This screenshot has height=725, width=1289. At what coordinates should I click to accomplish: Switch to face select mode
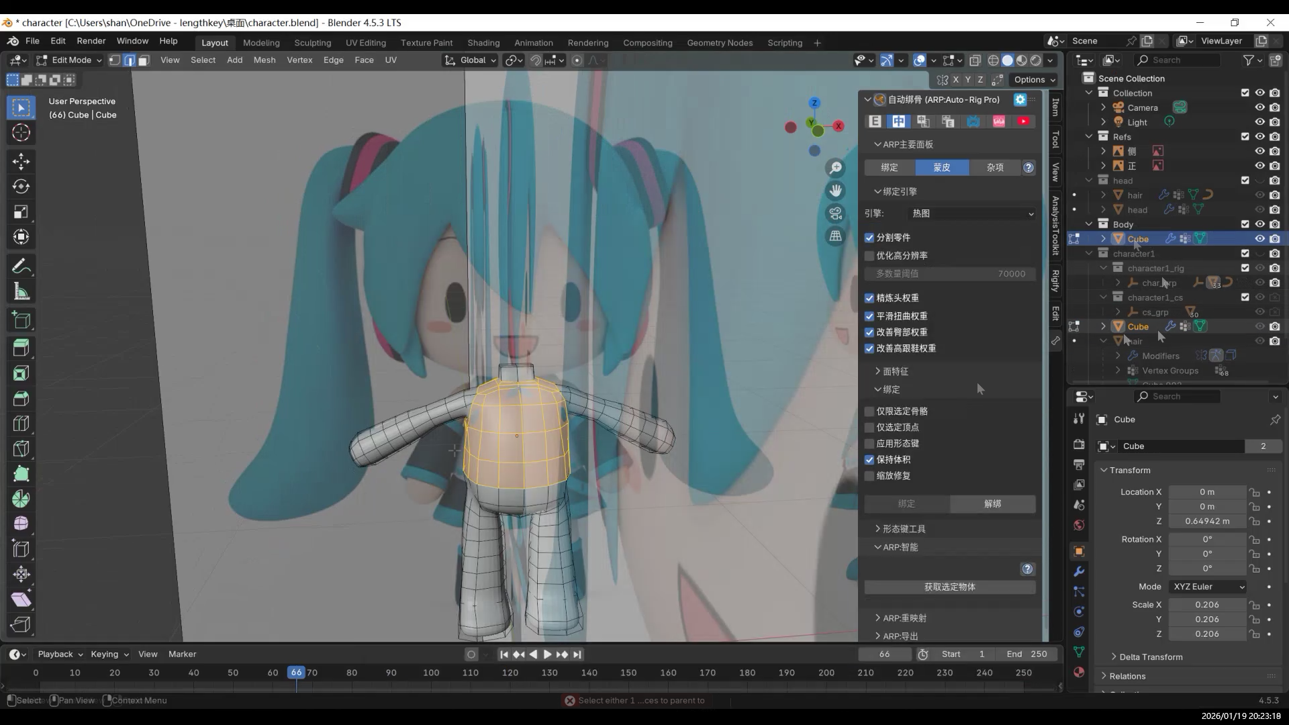pyautogui.click(x=144, y=60)
